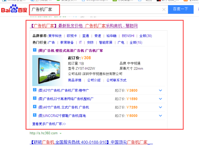Click the advertising display product thumbnail
Screen dimensions: 199x146
coord(48,71)
